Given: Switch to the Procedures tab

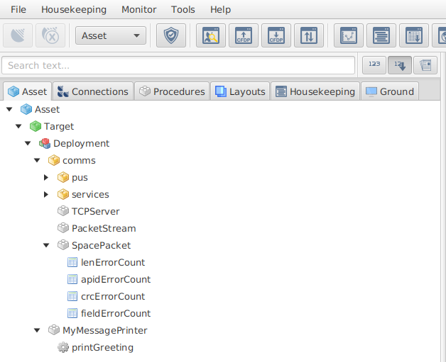Looking at the screenshot, I should (172, 91).
